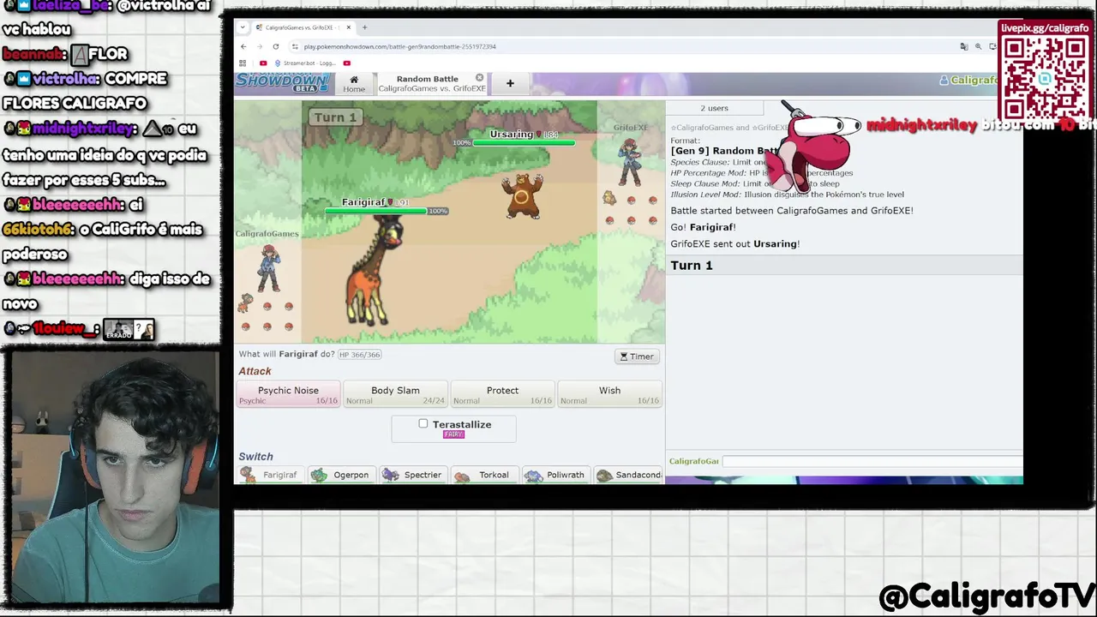The width and height of the screenshot is (1097, 617).
Task: Enable the Terastallize checkbox
Action: [423, 423]
